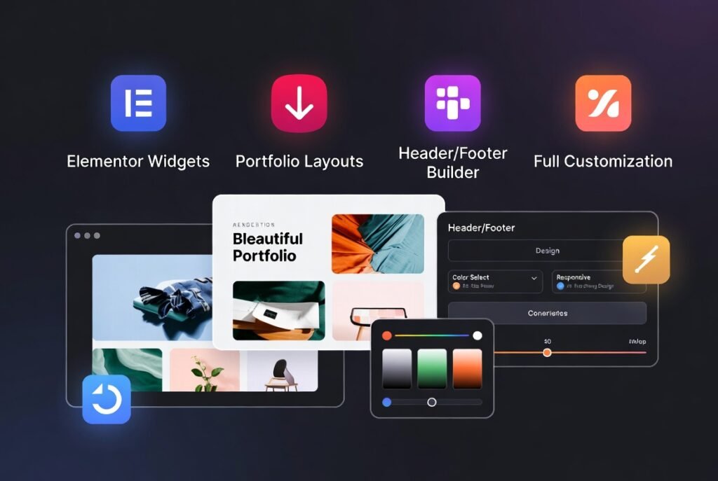Viewport: 718px width, 481px height.
Task: Click the yellow lightning bolt icon
Action: (646, 259)
